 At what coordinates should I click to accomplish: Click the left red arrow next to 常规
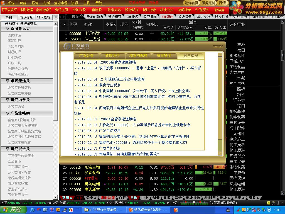coord(77,198)
